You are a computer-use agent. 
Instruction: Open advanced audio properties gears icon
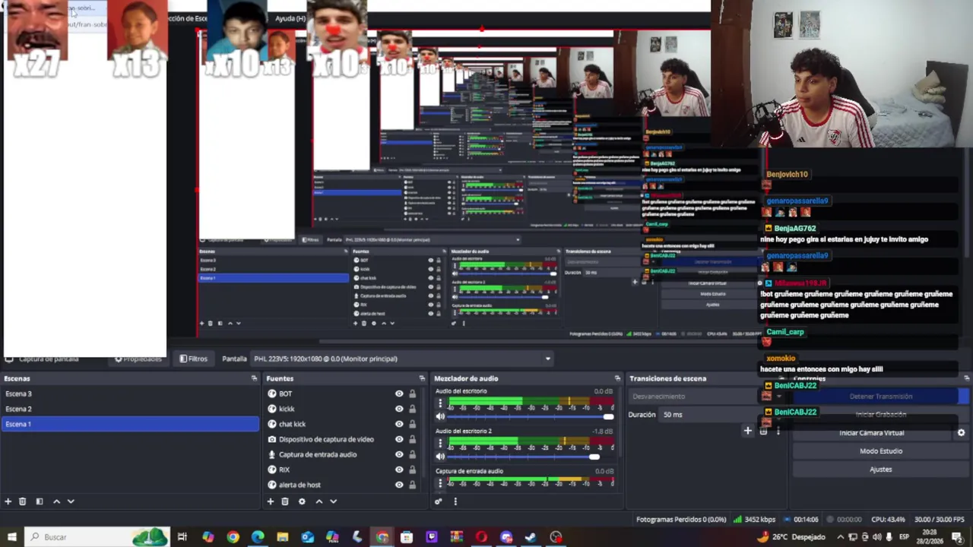tap(439, 501)
